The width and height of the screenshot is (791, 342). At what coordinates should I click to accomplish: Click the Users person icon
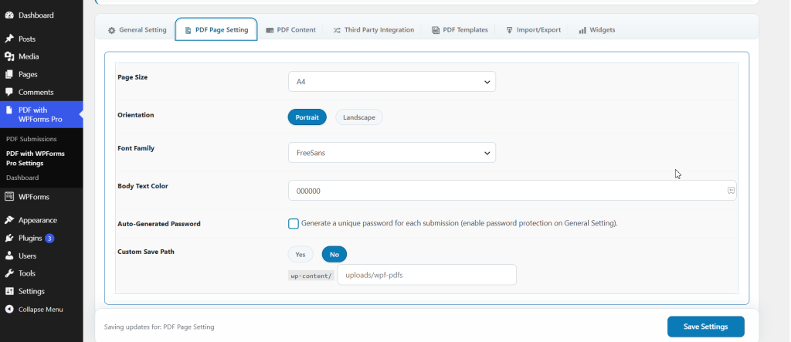click(x=9, y=256)
